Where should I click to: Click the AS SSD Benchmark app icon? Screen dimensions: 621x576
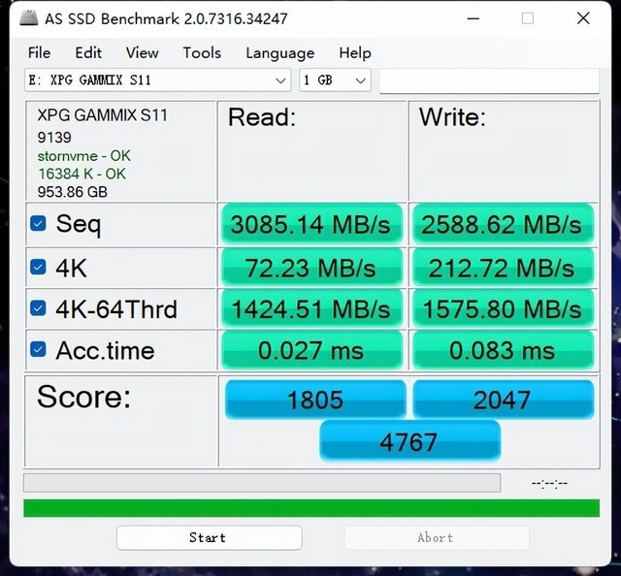pos(29,17)
